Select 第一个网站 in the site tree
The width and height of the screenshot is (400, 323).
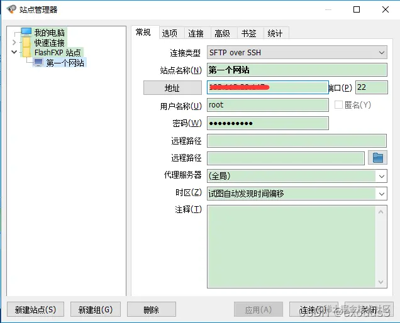pos(65,63)
